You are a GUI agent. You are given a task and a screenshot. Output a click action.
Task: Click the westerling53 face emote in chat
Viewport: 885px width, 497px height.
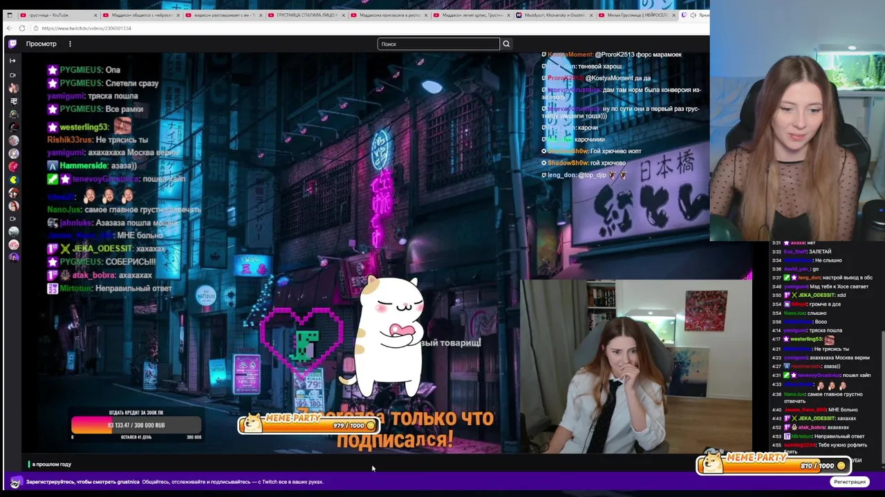point(122,126)
